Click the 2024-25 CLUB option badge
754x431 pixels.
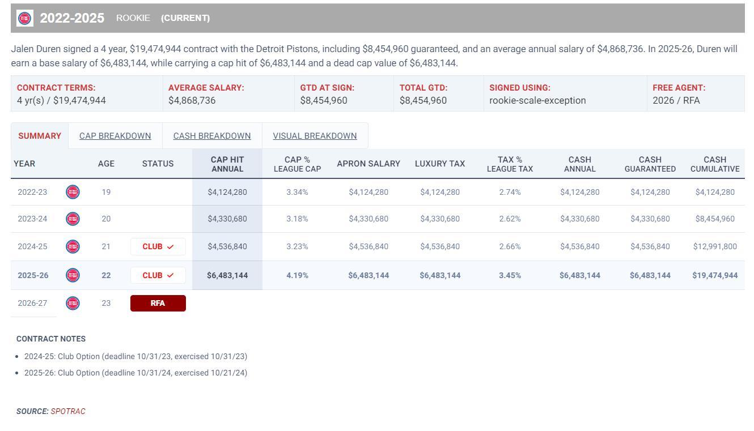[158, 246]
